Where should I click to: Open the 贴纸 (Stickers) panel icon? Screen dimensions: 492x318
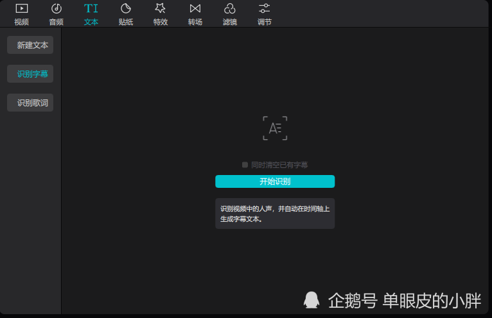[126, 9]
